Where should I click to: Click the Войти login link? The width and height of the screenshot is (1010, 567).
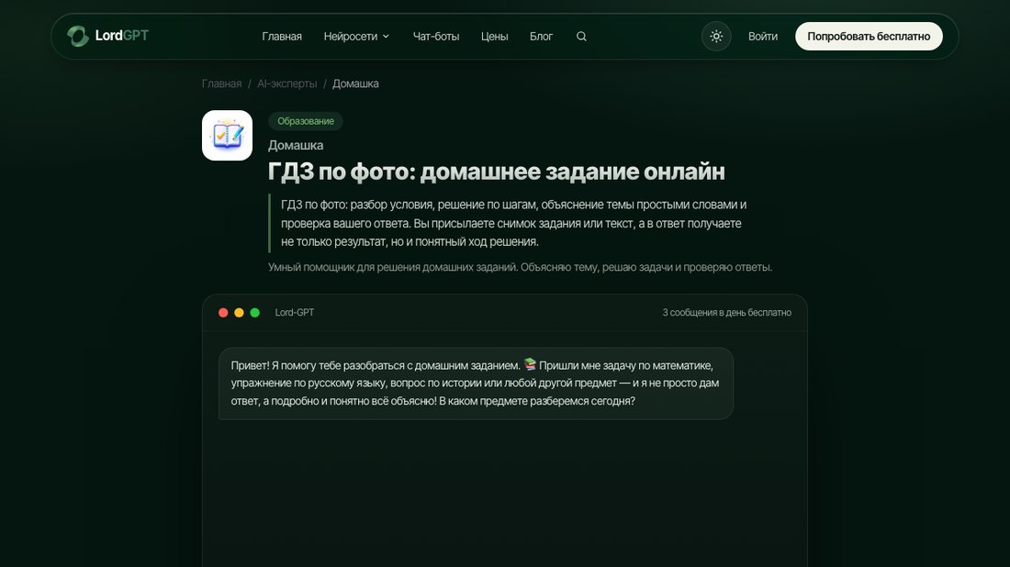pyautogui.click(x=763, y=37)
